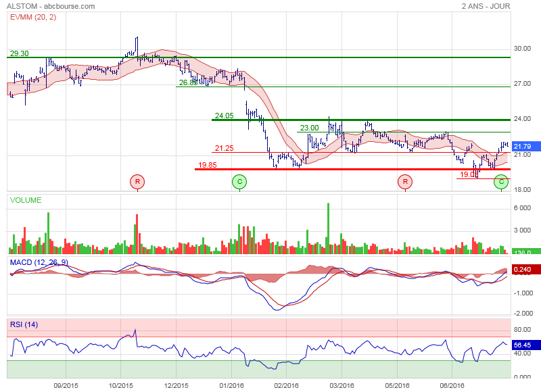Click the chart title 'ALSTOM - abcbourse.com'
541x392 pixels.
51,6
